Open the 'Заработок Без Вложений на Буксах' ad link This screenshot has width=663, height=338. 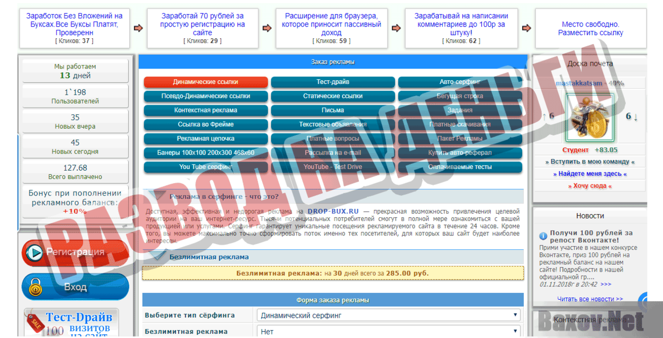click(74, 24)
